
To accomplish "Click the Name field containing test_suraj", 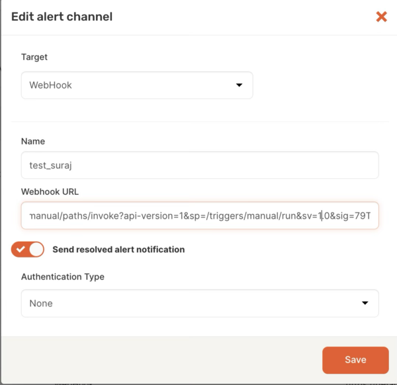I will pos(200,165).
